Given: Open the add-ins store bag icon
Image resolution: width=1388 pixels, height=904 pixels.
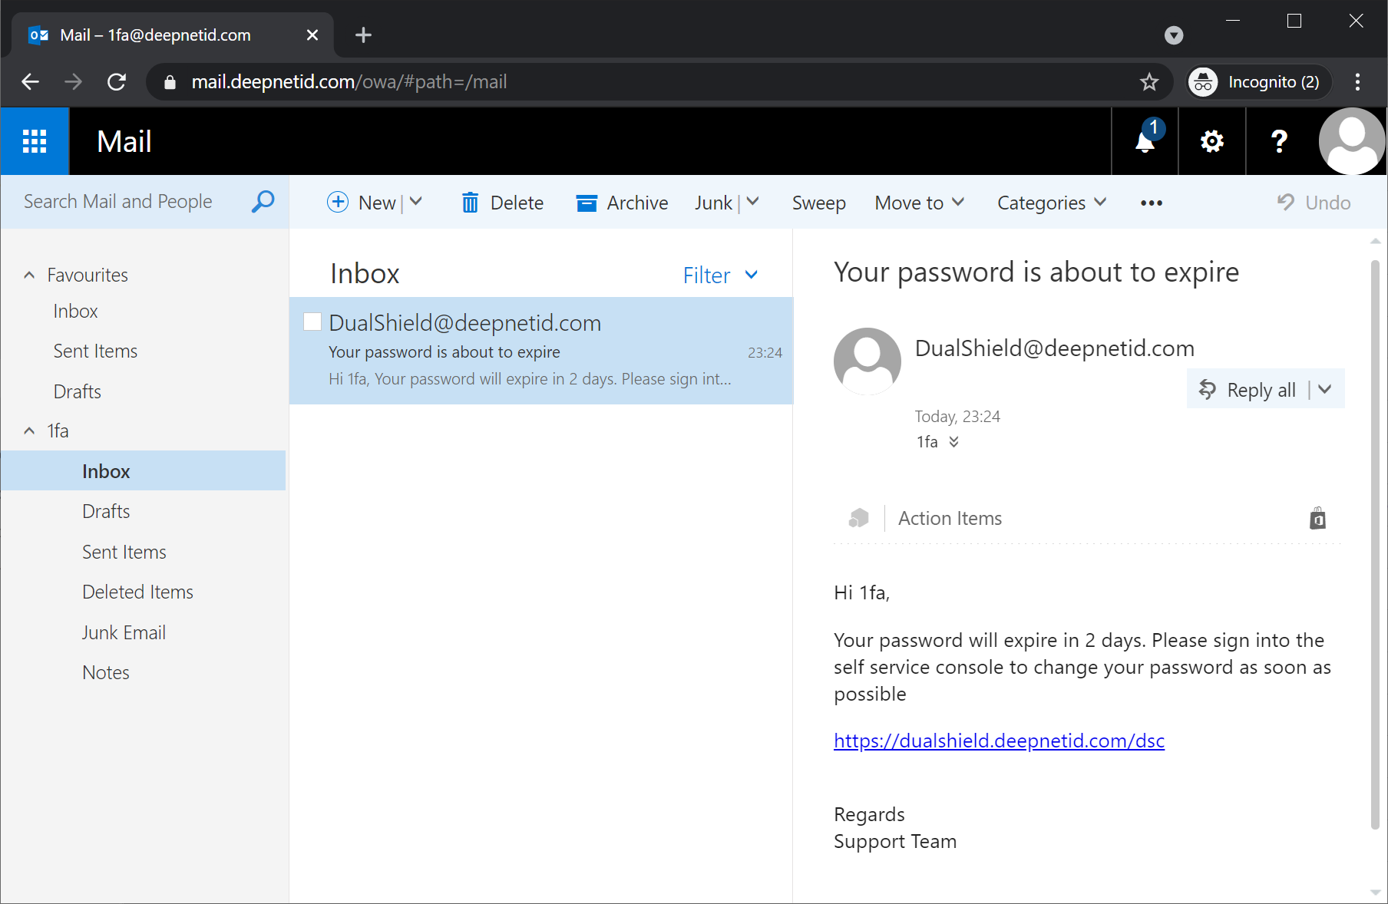Looking at the screenshot, I should click(1317, 519).
